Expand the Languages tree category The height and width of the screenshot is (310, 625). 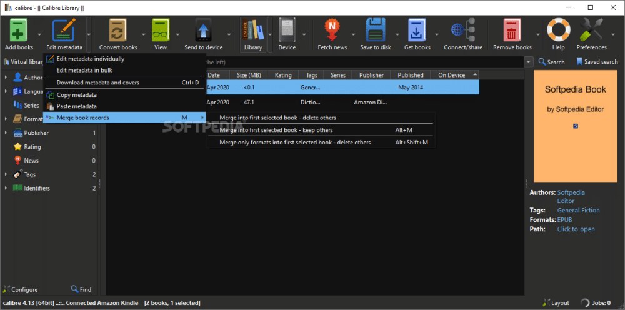coord(6,91)
